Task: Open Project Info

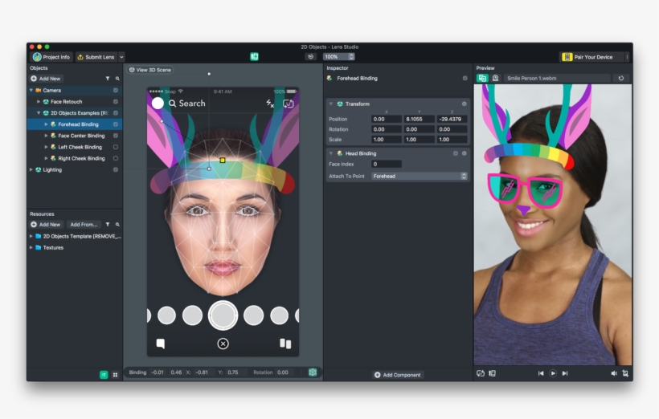Action: (x=51, y=57)
